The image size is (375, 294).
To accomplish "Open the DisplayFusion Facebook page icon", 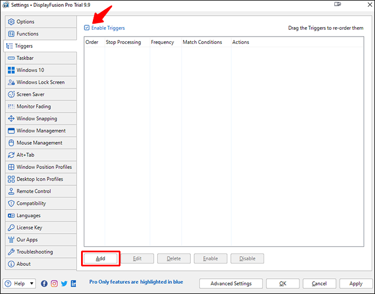I will [44, 284].
